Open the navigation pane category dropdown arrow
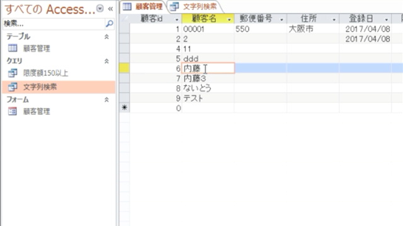This screenshot has width=403, height=226. pos(100,8)
